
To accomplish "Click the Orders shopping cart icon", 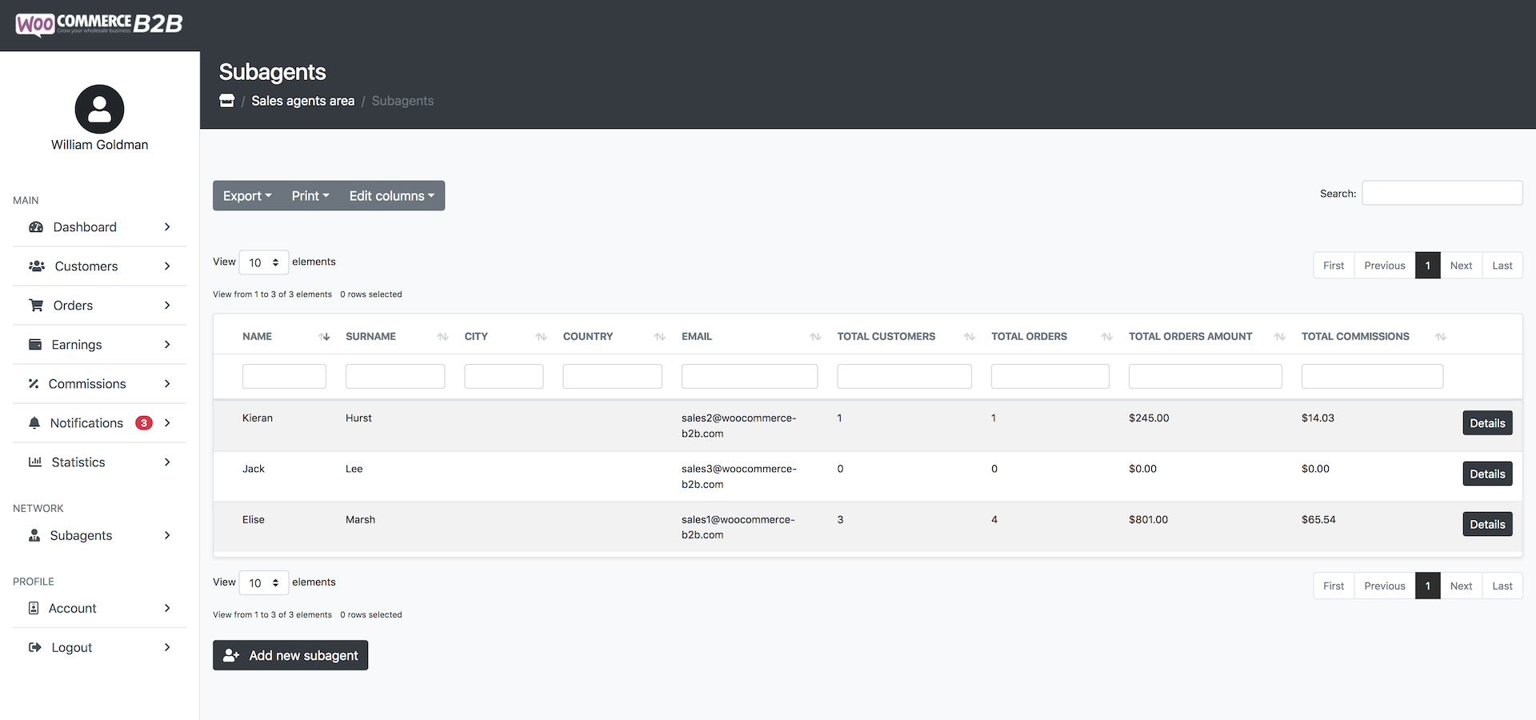I will [x=36, y=306].
